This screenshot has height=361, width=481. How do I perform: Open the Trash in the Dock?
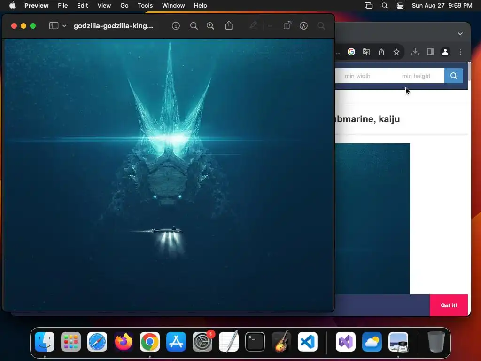(436, 342)
